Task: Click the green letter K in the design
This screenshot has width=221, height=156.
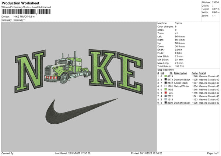Action: tap(102, 68)
